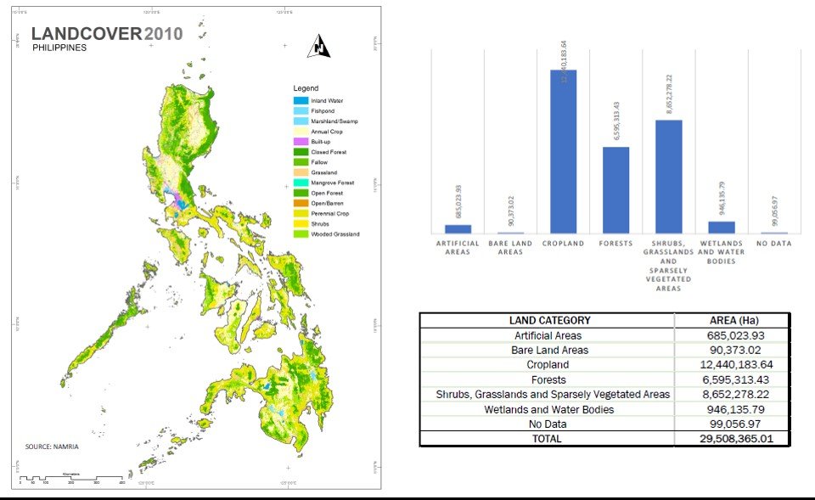
Task: Click the Built-up purple legend swatch
Action: point(300,142)
